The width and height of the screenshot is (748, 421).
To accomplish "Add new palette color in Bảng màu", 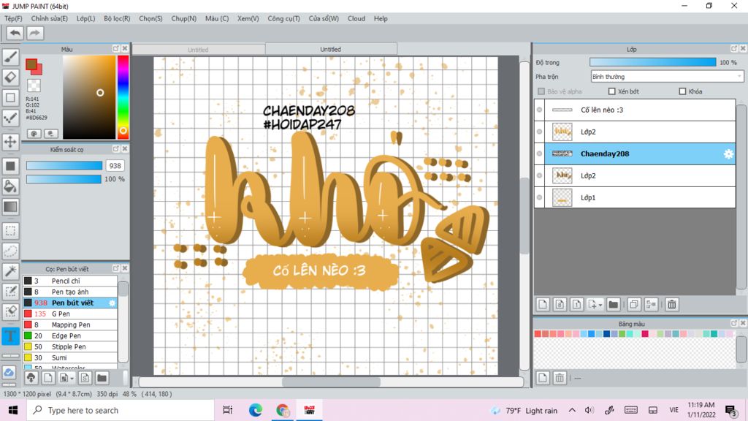I will click(543, 378).
